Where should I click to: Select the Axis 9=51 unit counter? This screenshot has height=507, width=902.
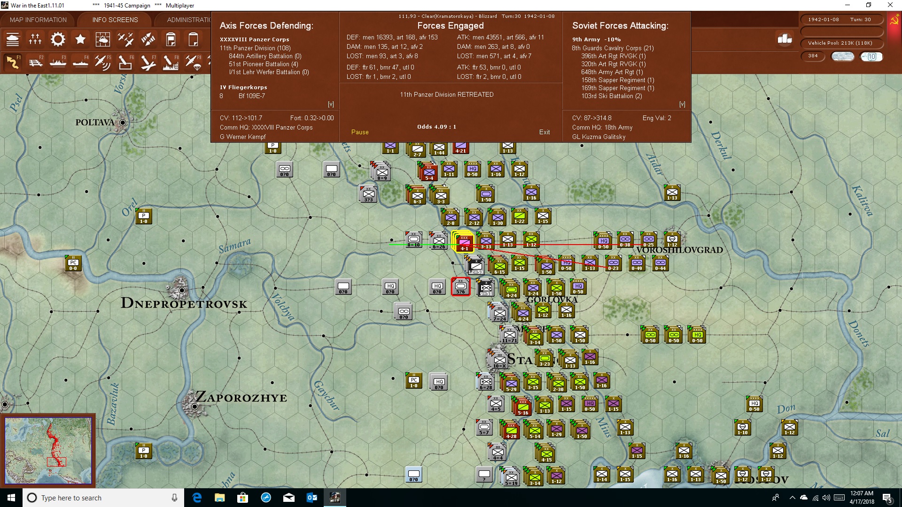486,288
